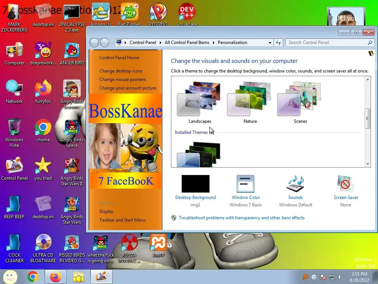Viewport: 378px width, 284px height.
Task: Select ULTRA CD BLOATWARE desktop icon
Action: 43,248
